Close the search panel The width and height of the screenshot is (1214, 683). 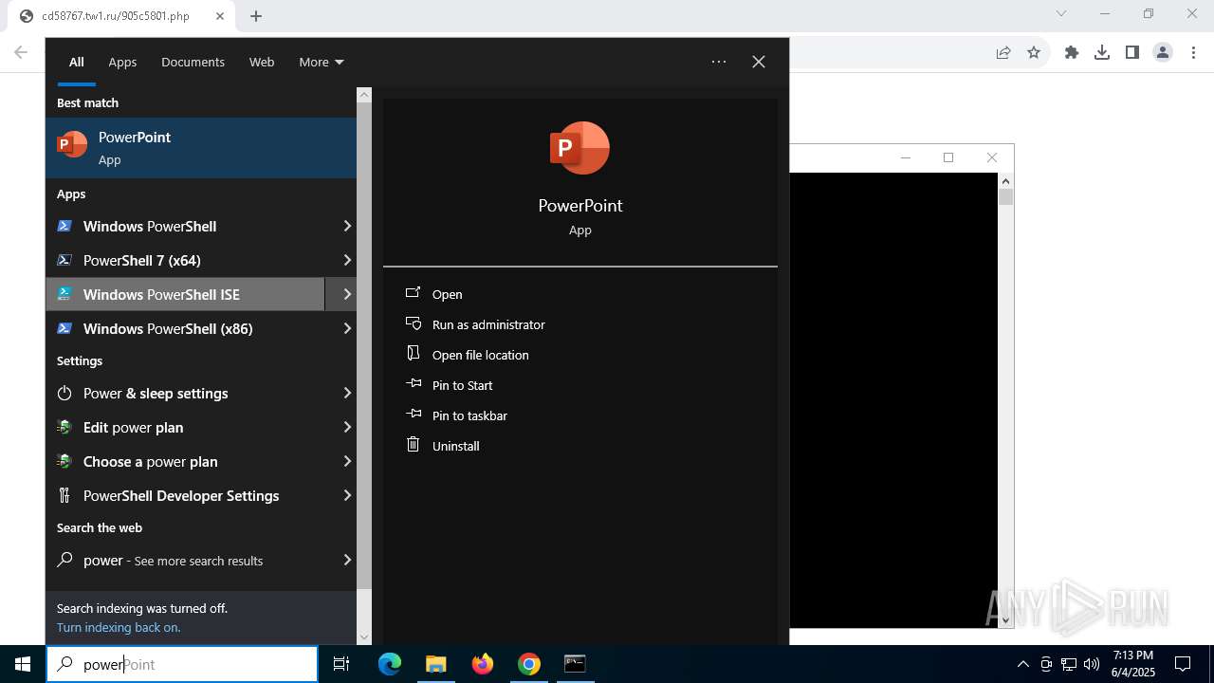click(759, 62)
